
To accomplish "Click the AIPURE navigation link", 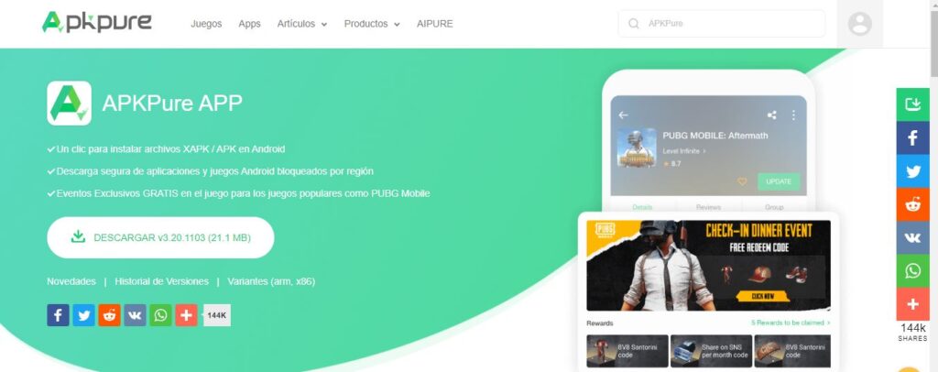I will click(x=435, y=24).
